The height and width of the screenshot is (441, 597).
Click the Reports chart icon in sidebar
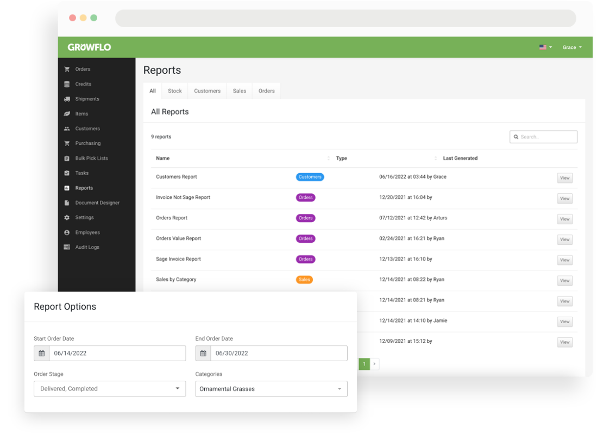click(67, 188)
